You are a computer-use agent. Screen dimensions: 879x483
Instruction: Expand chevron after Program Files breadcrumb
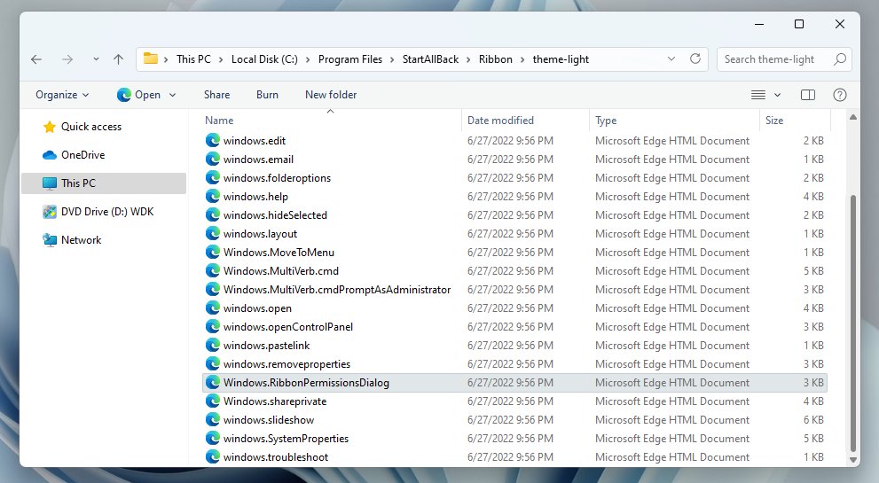coord(392,59)
